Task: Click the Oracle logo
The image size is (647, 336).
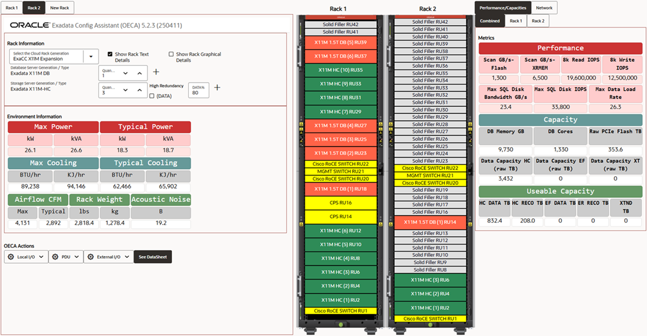Action: click(30, 25)
